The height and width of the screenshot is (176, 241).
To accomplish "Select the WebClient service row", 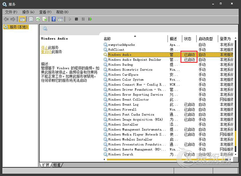I will coord(168,50).
